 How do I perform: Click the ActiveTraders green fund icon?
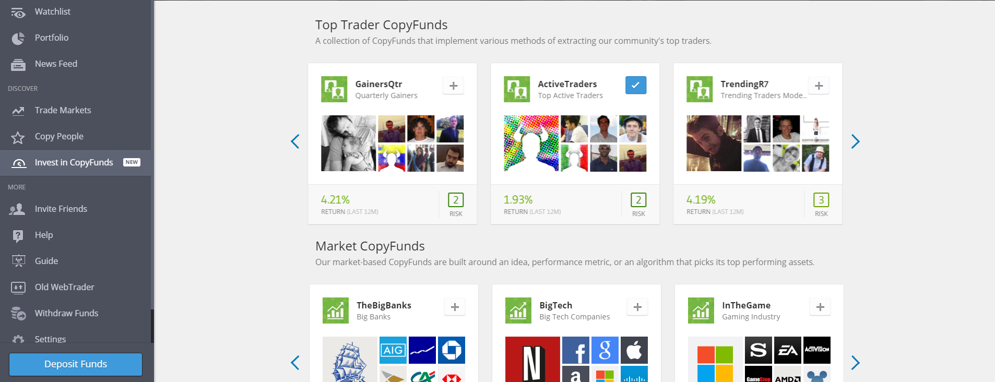coord(517,89)
